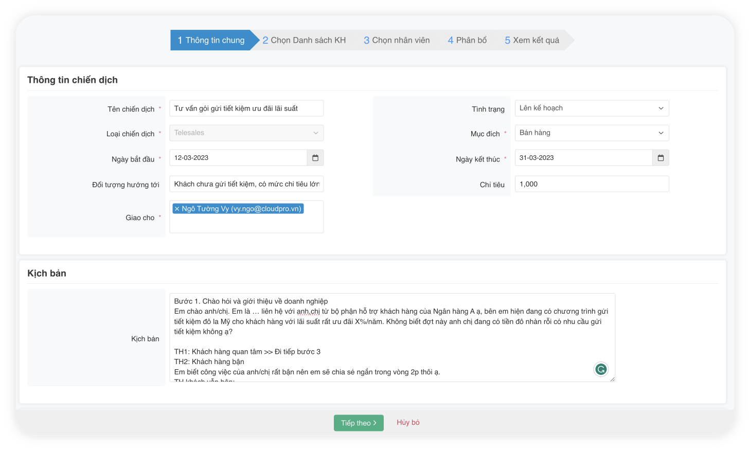Click the script line 'Bước 1. Chào hỏi'
Image resolution: width=750 pixels, height=451 pixels.
(x=251, y=301)
